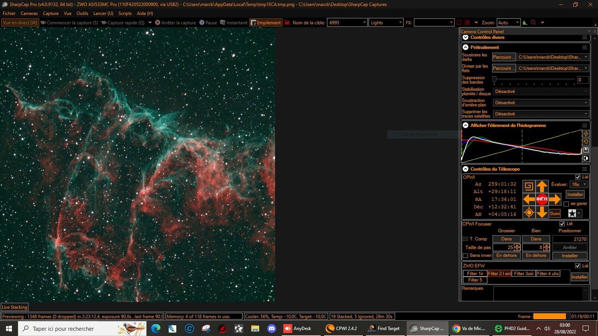Check the Sens inver. checkbox in CPWI Focuser

pos(465,255)
